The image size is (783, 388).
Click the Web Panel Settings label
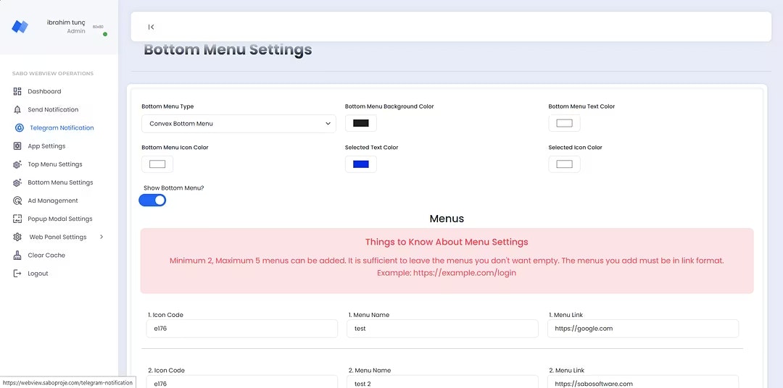coord(58,237)
